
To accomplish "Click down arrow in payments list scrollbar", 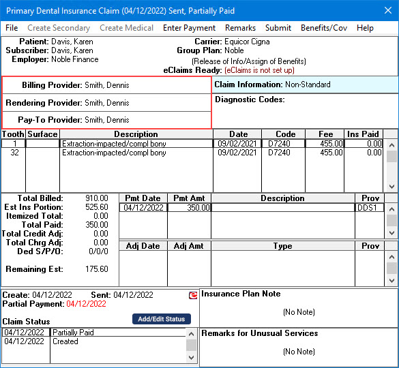I will 391,232.
